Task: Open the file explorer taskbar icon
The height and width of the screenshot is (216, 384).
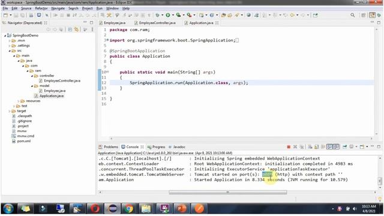Action: 146,209
